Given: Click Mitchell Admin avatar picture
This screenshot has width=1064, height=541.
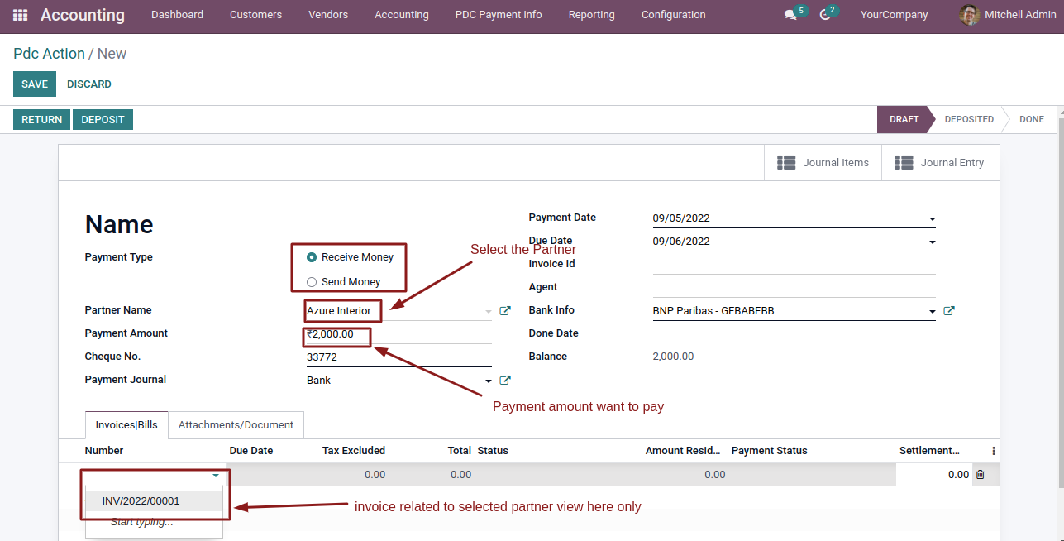Looking at the screenshot, I should pyautogui.click(x=969, y=15).
